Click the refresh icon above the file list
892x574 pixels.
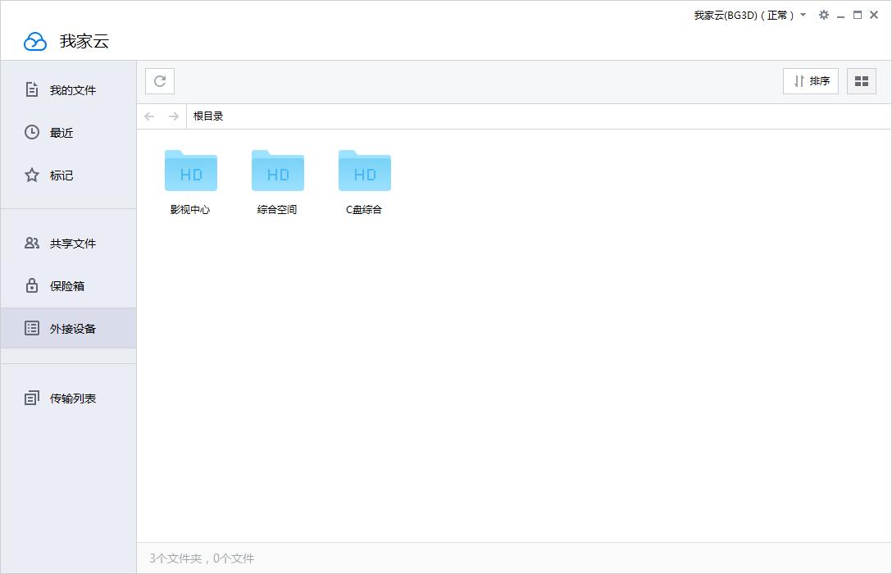tap(159, 80)
